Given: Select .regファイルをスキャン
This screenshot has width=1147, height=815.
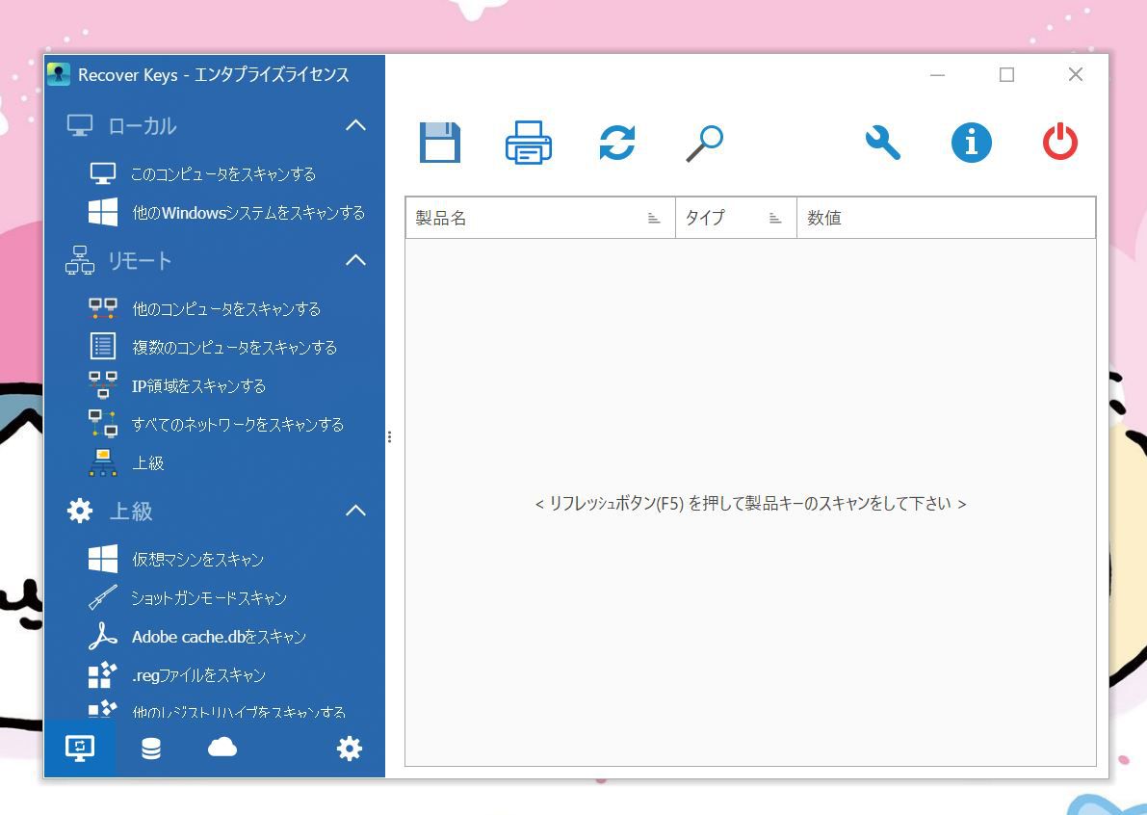Looking at the screenshot, I should 198,675.
